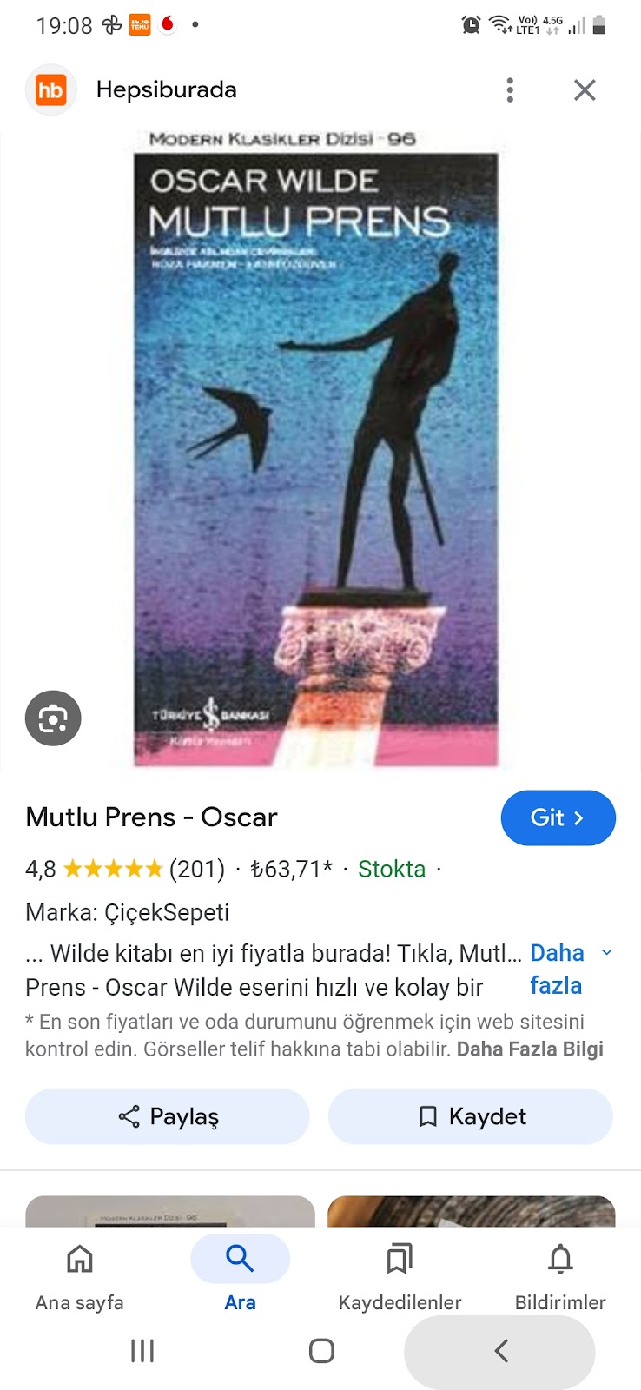Tap the Hepsiburada source title
Viewport: 641px width, 1390px height.
167,89
